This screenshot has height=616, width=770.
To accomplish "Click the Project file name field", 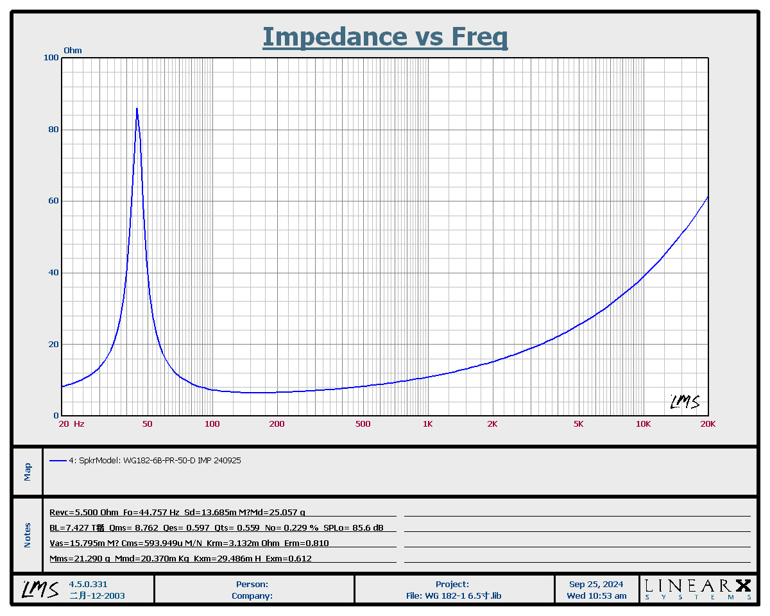I will [454, 590].
